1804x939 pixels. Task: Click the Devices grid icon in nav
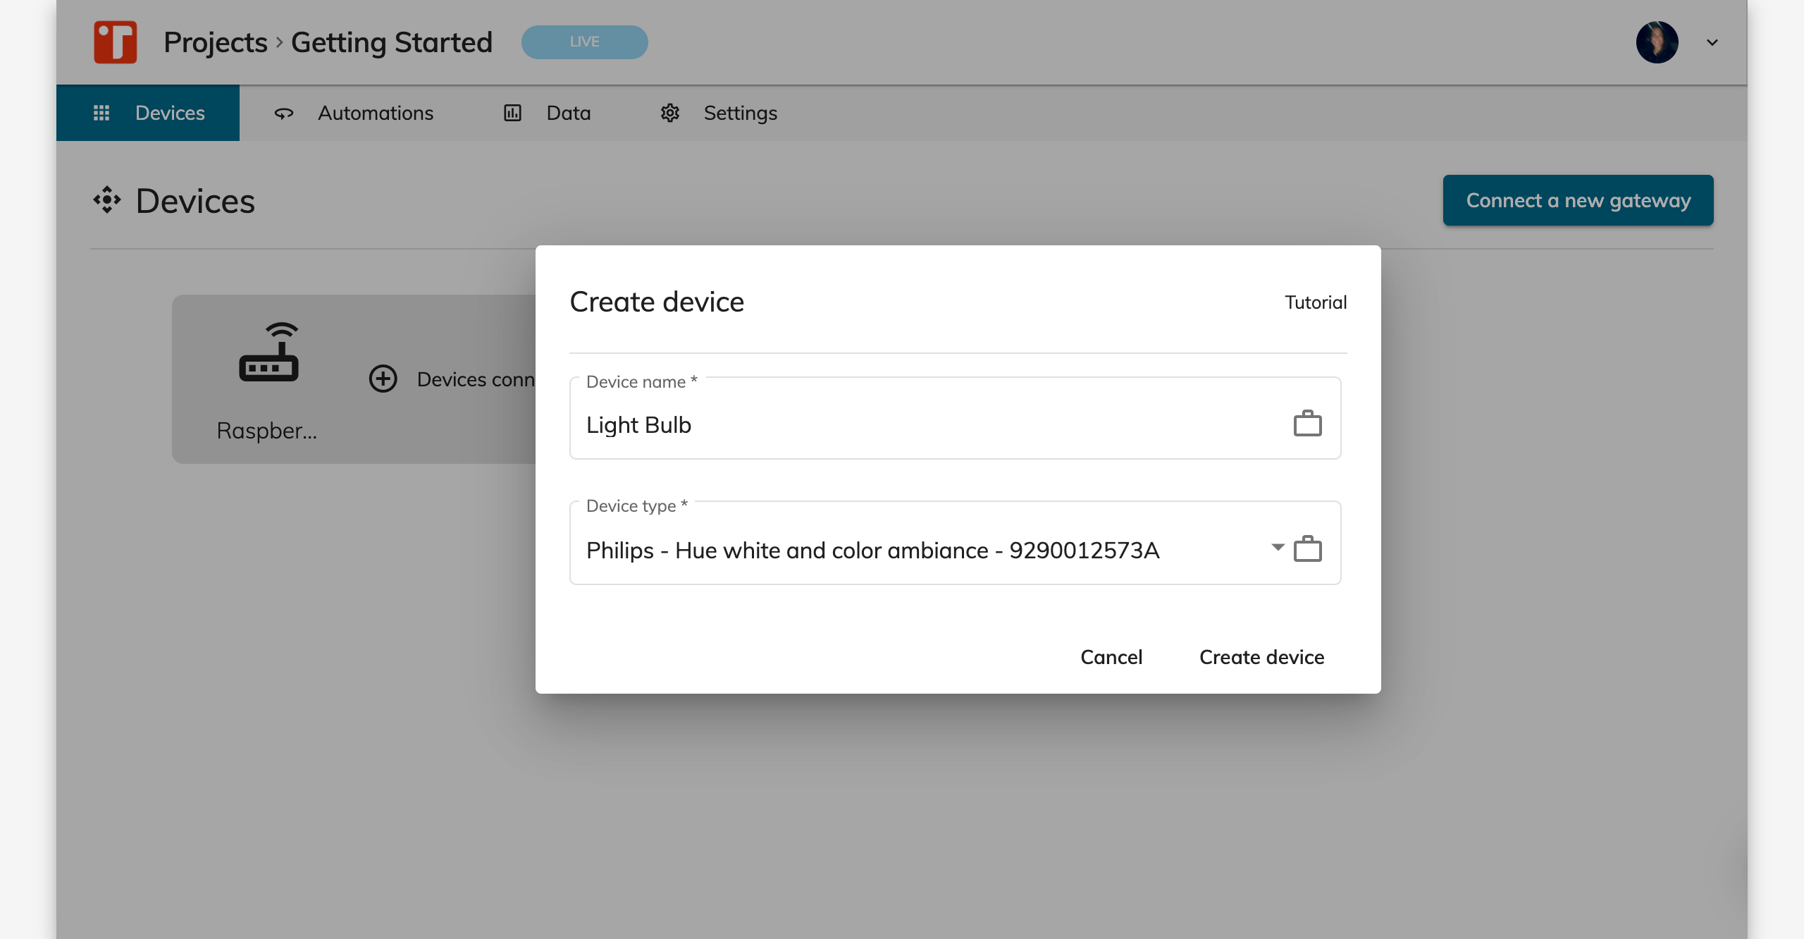(101, 113)
